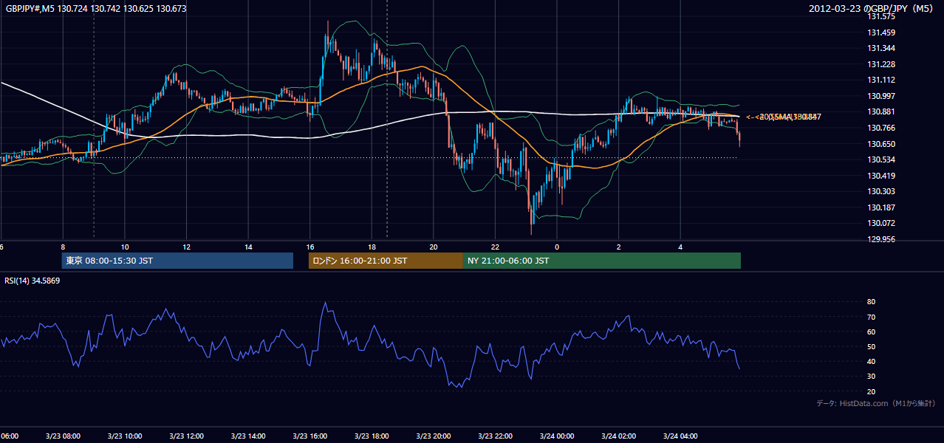Image resolution: width=944 pixels, height=443 pixels.
Task: Select the 東京 08:00-15:30 JST session bar
Action: (177, 261)
